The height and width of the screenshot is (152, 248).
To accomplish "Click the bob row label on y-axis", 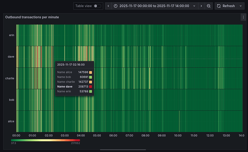I will coord(11,100).
